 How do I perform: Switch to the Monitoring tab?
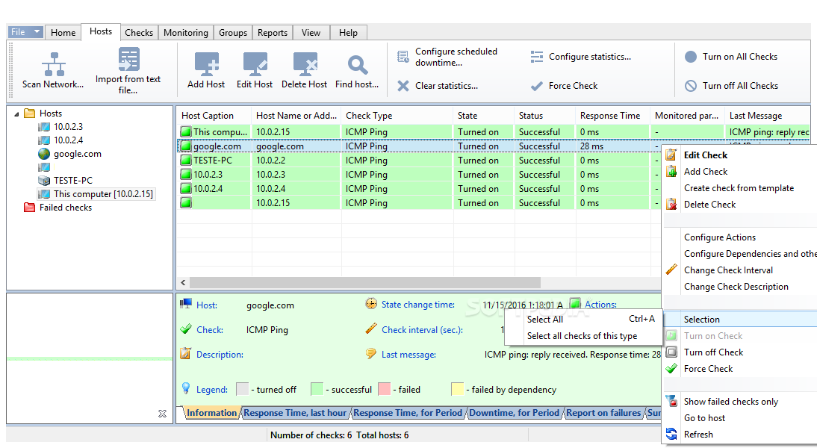[185, 32]
